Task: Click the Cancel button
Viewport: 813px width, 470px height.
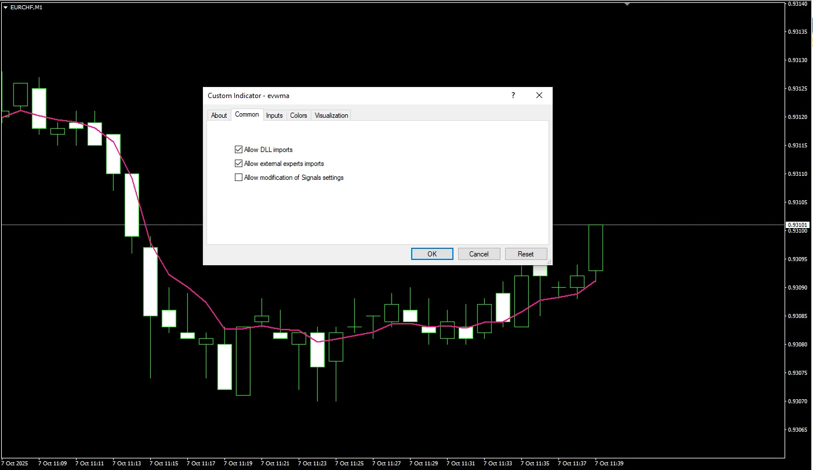Action: tap(479, 254)
